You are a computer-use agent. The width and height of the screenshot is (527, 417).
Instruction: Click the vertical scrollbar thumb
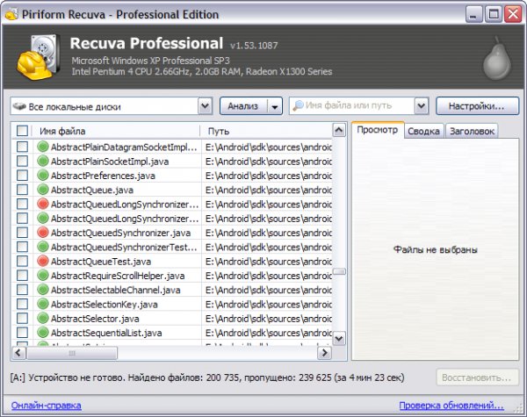click(339, 271)
